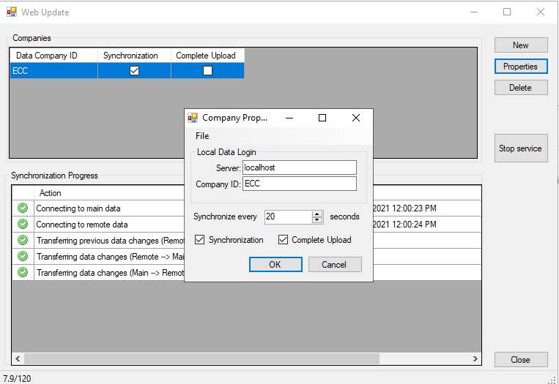
Task: Click the Stop service button
Action: coord(520,148)
